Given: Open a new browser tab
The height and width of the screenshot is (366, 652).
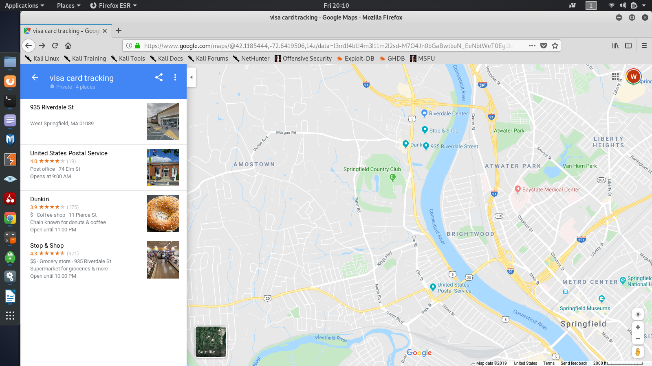Looking at the screenshot, I should [119, 30].
